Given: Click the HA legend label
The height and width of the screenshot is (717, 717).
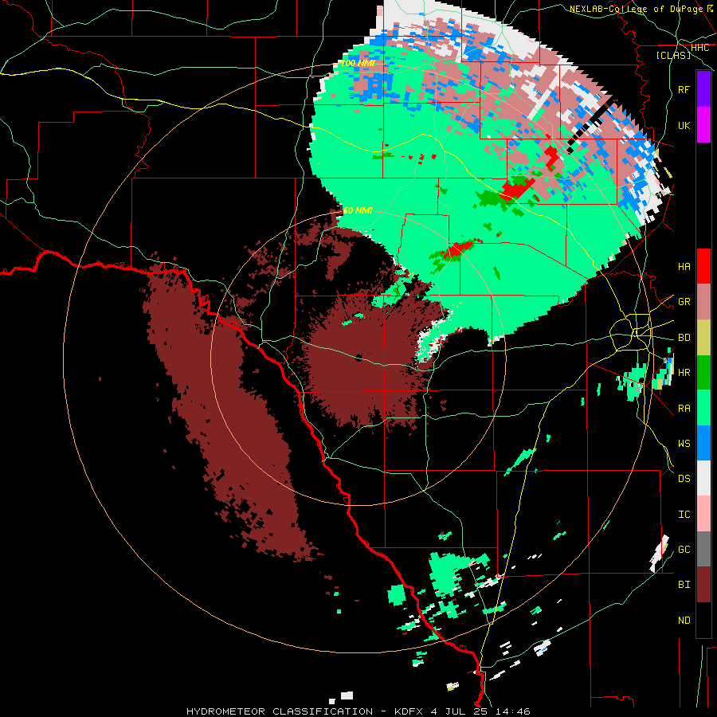Looking at the screenshot, I should (684, 267).
